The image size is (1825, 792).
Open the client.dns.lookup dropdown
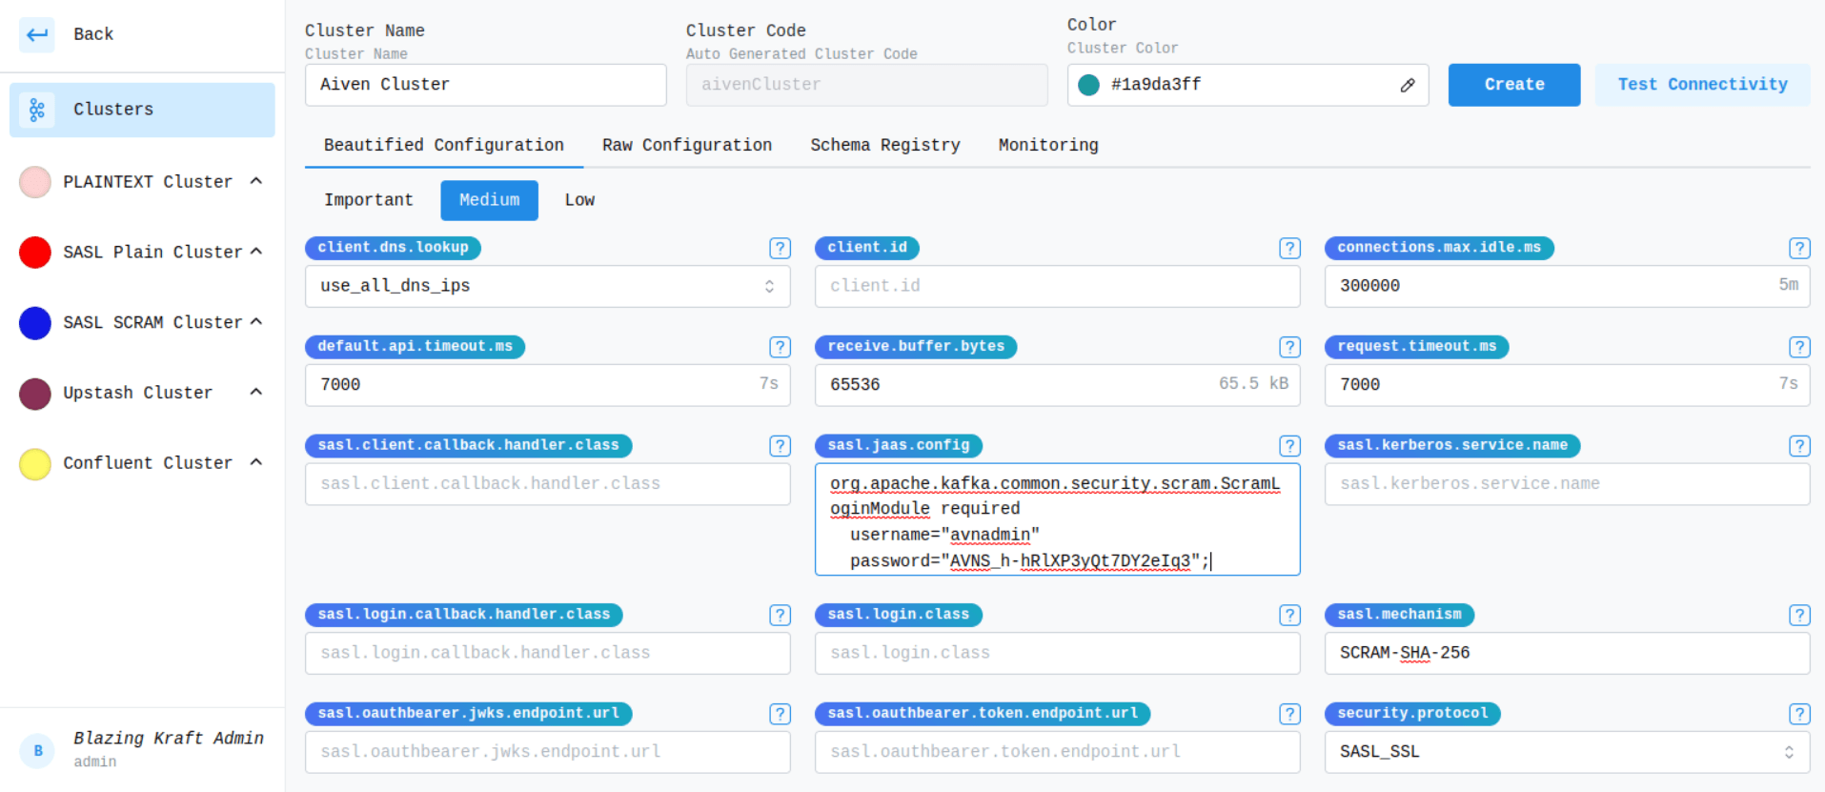tap(548, 286)
